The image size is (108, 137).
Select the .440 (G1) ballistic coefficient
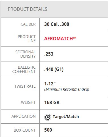[54, 69]
